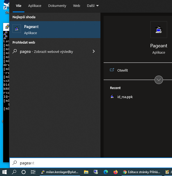This screenshot has width=172, height=176.
Task: Switch to the Vše tab
Action: [19, 6]
